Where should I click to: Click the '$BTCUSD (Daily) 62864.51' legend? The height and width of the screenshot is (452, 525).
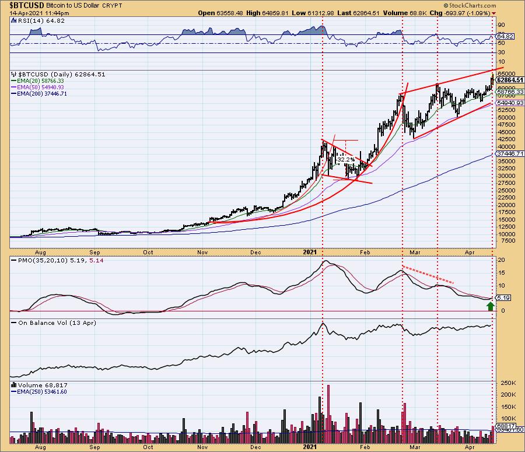click(61, 74)
